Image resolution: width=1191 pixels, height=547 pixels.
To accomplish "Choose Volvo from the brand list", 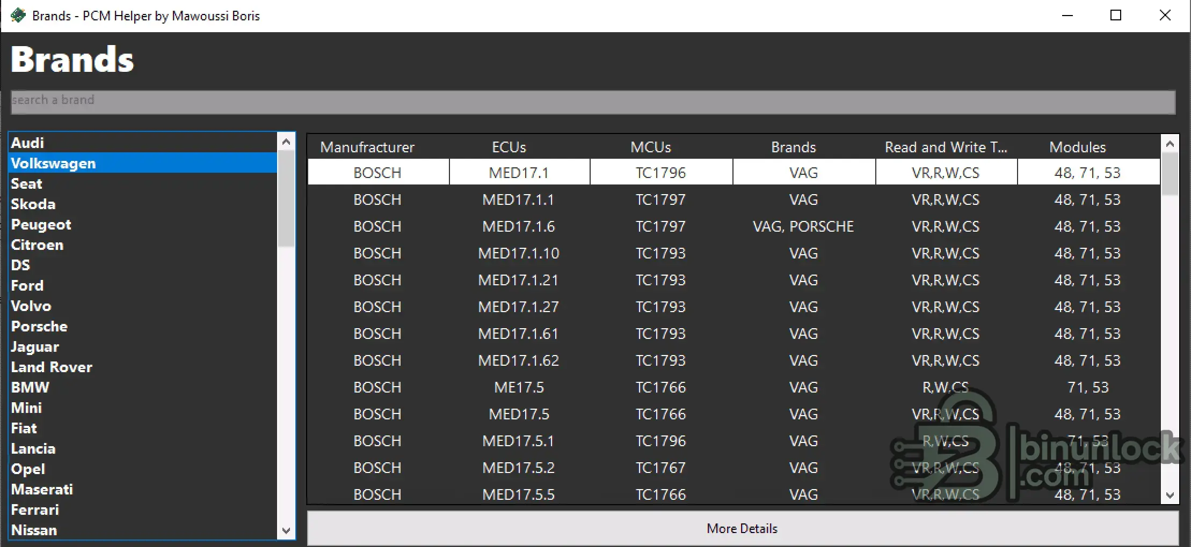I will click(x=143, y=306).
